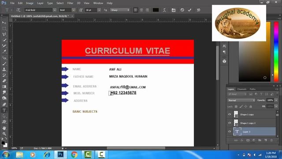Open the layer Kind filter dropdown
The width and height of the screenshot is (282, 159).
point(237,94)
